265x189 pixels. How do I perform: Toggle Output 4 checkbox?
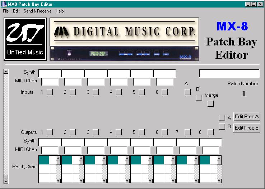click(118, 132)
